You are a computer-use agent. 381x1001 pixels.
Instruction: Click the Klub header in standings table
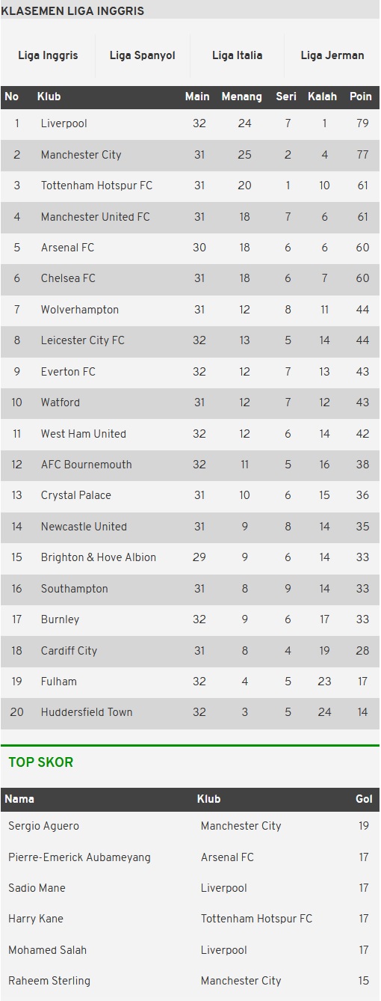[49, 97]
